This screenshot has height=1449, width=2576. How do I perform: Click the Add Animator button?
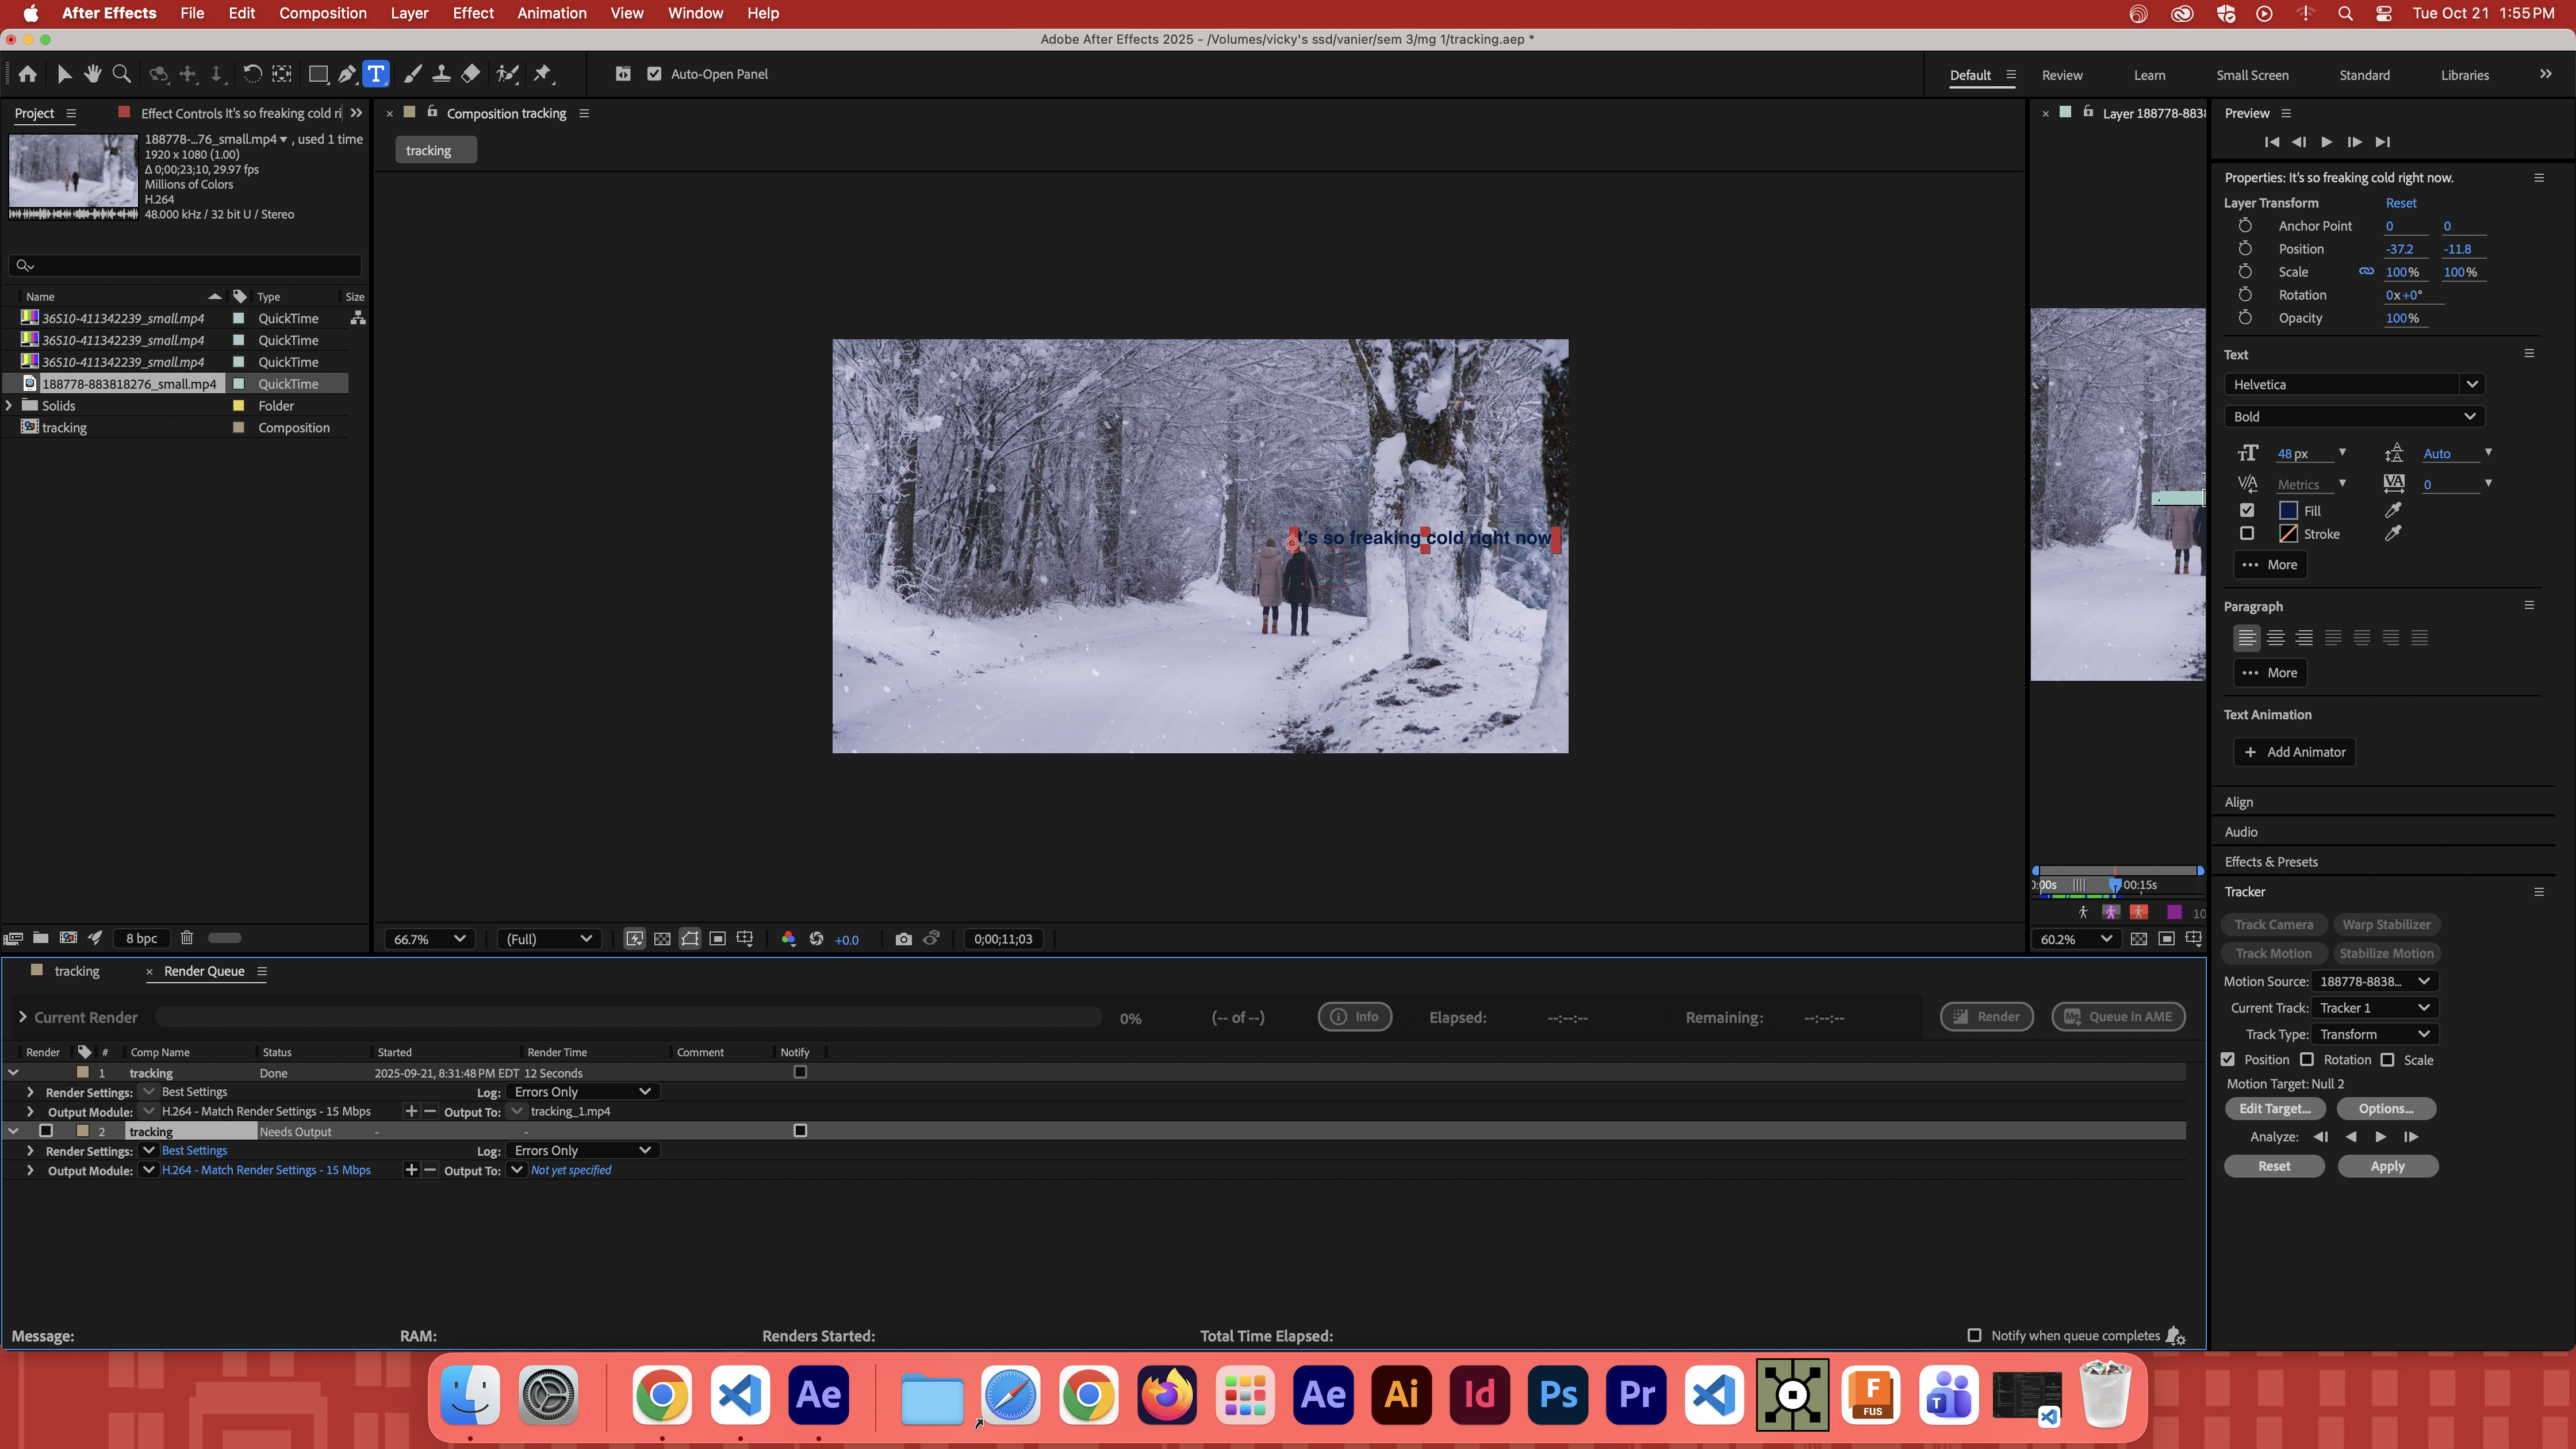(x=2294, y=752)
